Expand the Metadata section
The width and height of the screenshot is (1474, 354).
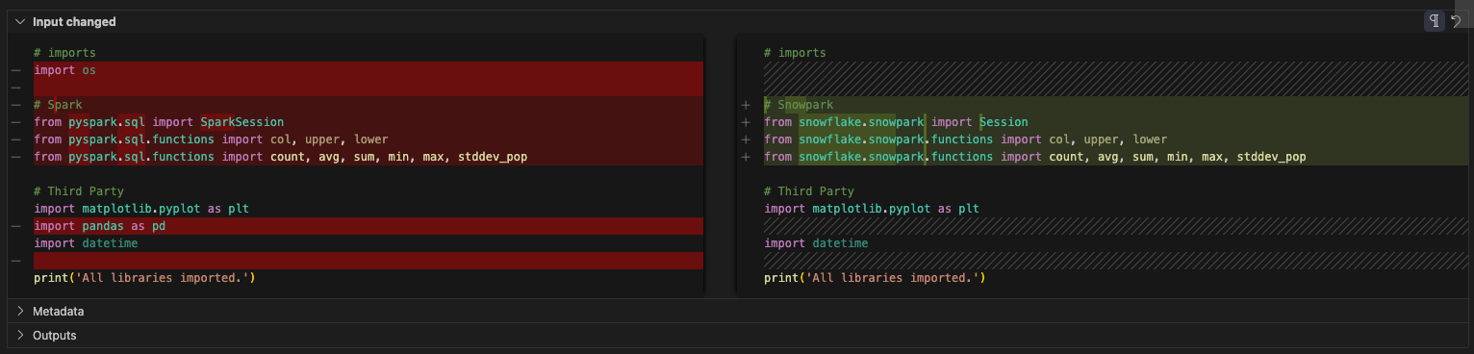(19, 312)
